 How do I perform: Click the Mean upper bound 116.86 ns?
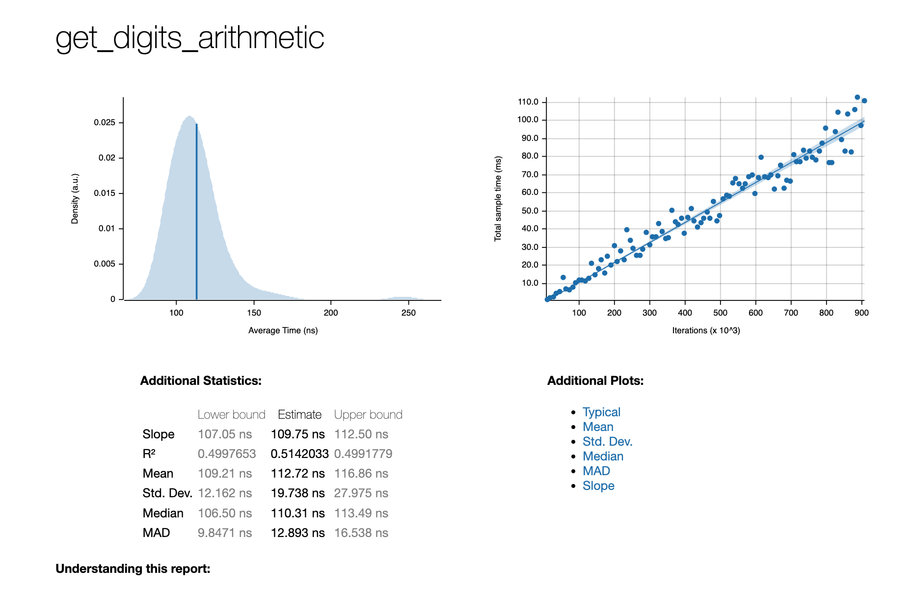click(361, 474)
